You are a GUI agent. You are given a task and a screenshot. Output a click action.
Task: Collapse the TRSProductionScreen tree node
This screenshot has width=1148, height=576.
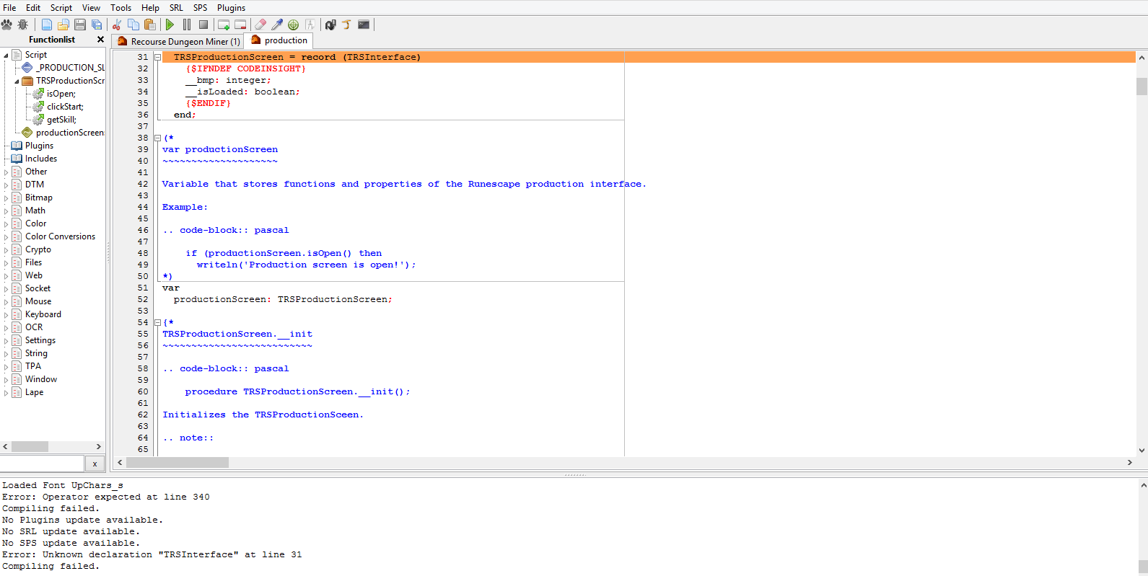17,81
